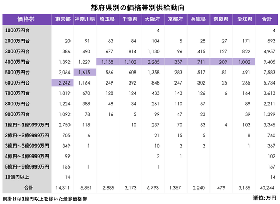Viewport: 280px width, 204px height.
Task: Select the grand total 40,244 cell
Action: (267, 188)
